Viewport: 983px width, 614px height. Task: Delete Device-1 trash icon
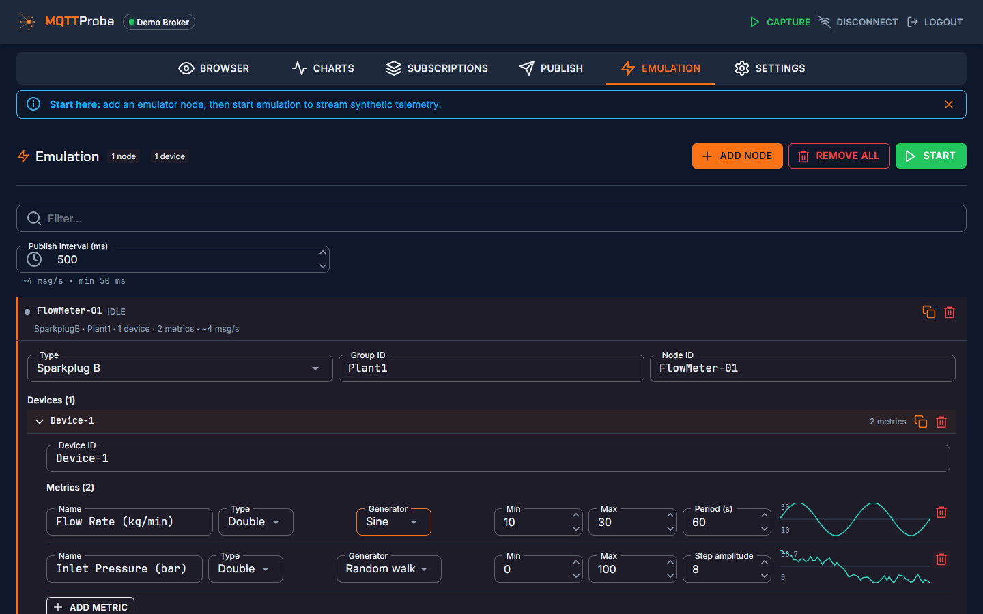941,422
